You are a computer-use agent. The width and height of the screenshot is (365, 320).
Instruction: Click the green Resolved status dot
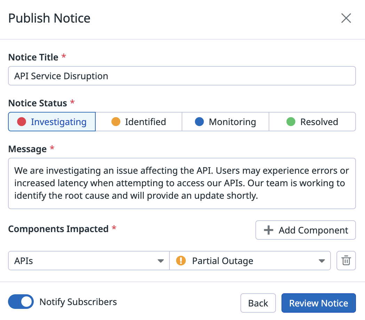pos(291,122)
